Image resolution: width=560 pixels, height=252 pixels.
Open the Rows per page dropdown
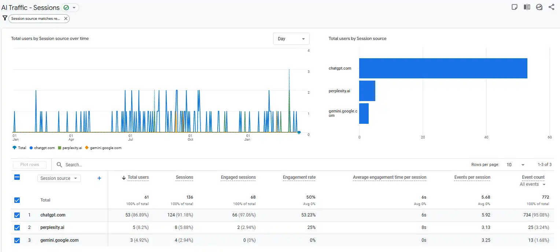(516, 165)
